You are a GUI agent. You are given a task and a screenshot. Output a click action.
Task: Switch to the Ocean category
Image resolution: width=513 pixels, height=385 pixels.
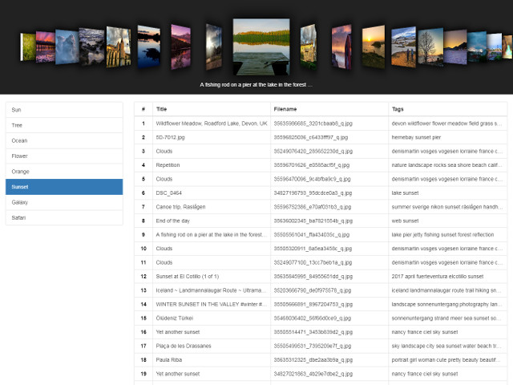[64, 140]
